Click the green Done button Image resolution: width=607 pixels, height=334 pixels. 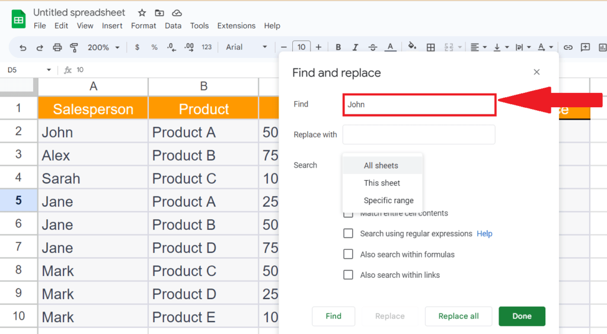coord(522,316)
